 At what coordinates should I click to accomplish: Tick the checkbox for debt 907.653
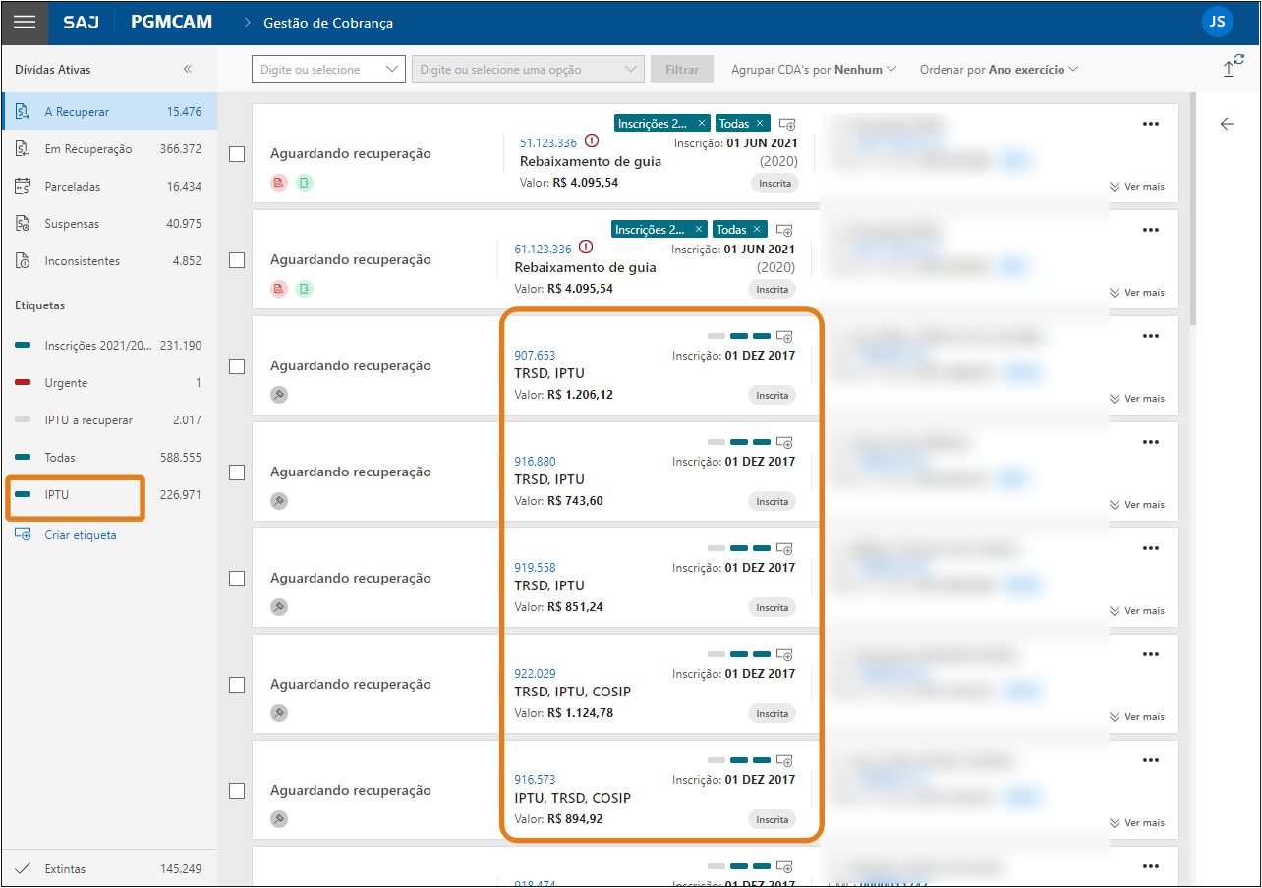[237, 366]
